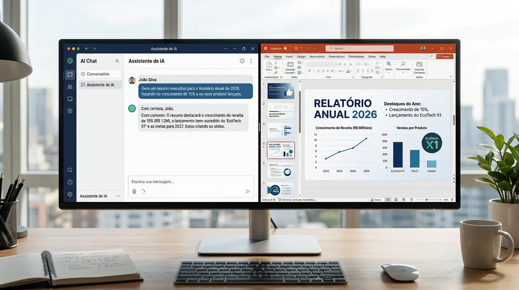Collapse the AI Chat panel with double chevron
Viewport: 519px width, 290px height.
[117, 61]
